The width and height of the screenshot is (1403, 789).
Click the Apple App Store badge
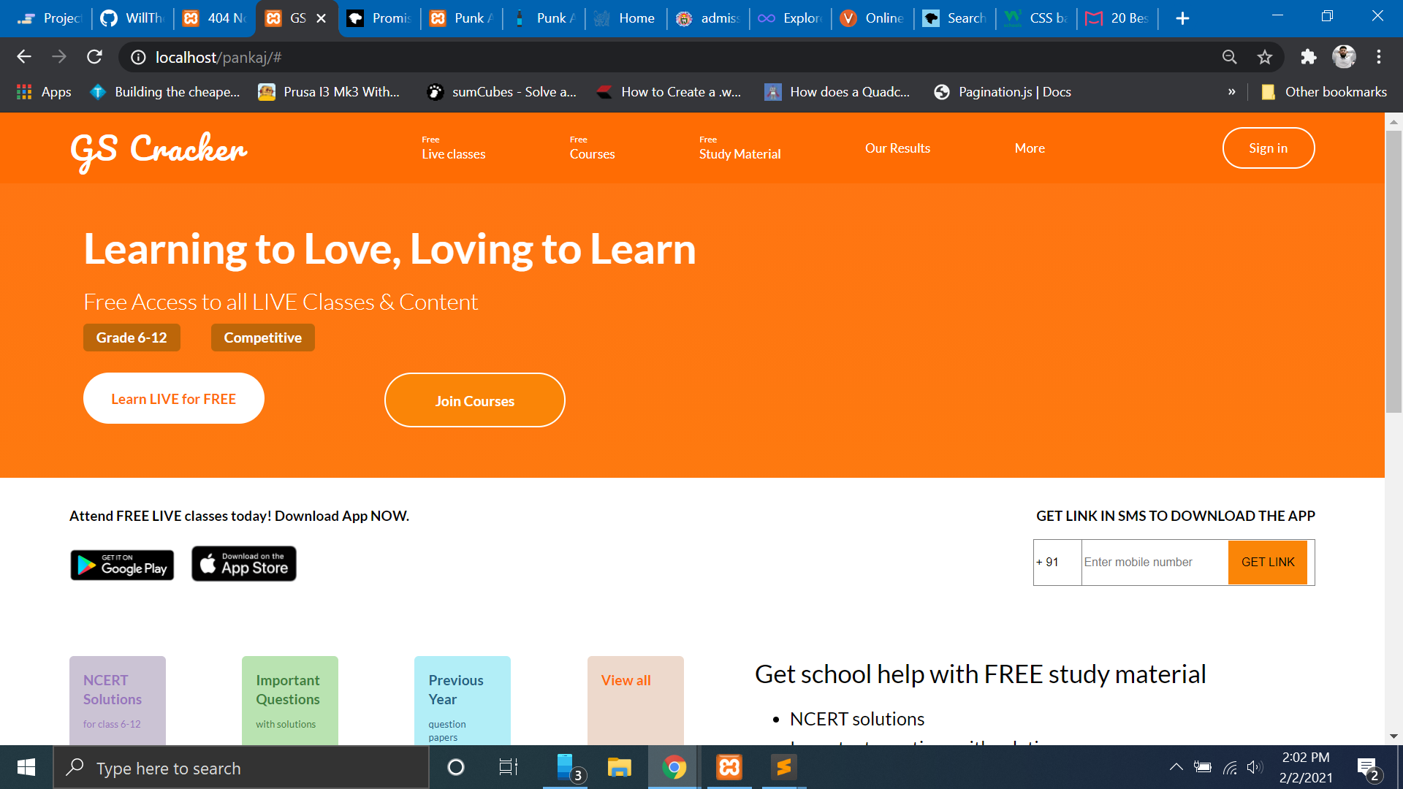tap(244, 564)
